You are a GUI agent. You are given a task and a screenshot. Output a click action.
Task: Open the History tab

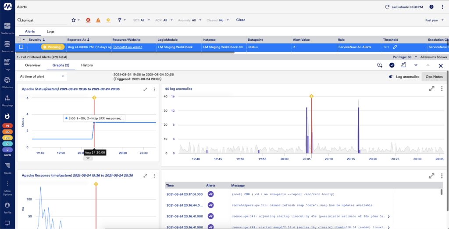click(x=87, y=65)
